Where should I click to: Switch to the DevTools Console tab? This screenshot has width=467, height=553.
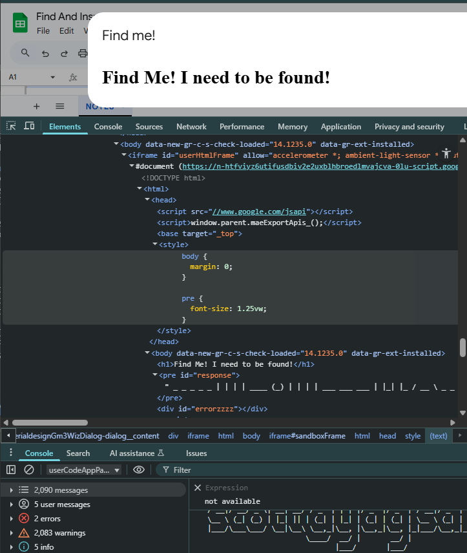(x=108, y=127)
